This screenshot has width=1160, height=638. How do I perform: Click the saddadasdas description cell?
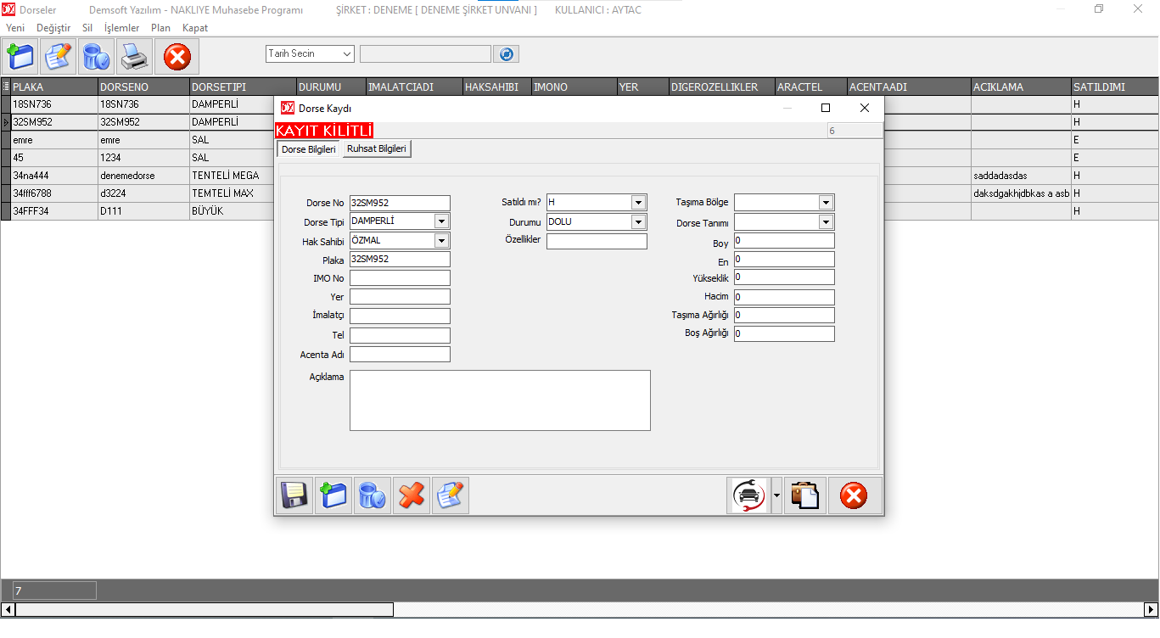[x=1021, y=176]
